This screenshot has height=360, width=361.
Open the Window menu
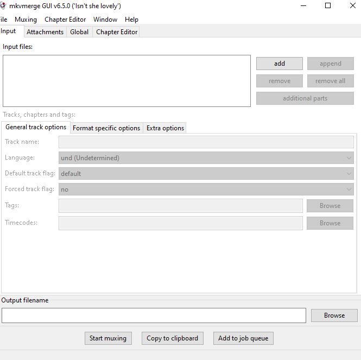click(x=105, y=20)
